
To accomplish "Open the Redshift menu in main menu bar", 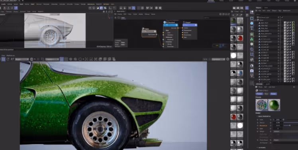I will pyautogui.click(x=99, y=4).
